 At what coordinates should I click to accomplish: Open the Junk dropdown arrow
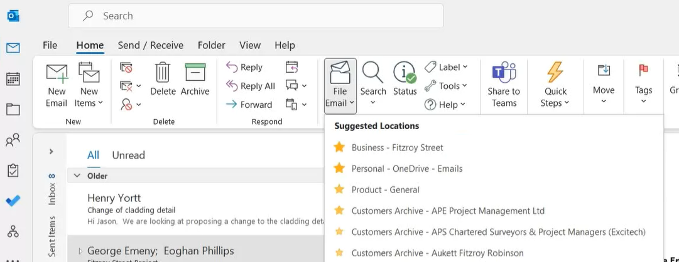139,104
